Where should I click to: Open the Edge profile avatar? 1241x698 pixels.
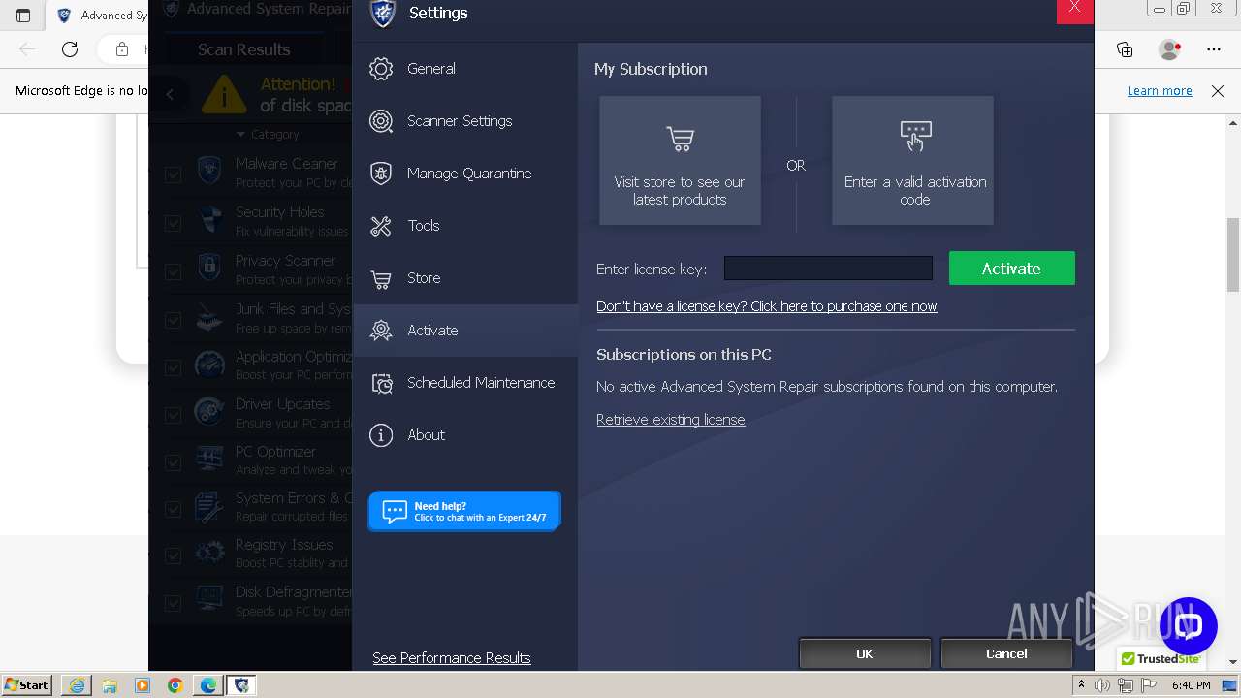tap(1169, 49)
